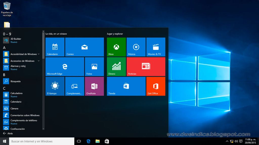Open the El tiempo weather tile
Viewport: 259px width, 145px height.
click(55, 86)
